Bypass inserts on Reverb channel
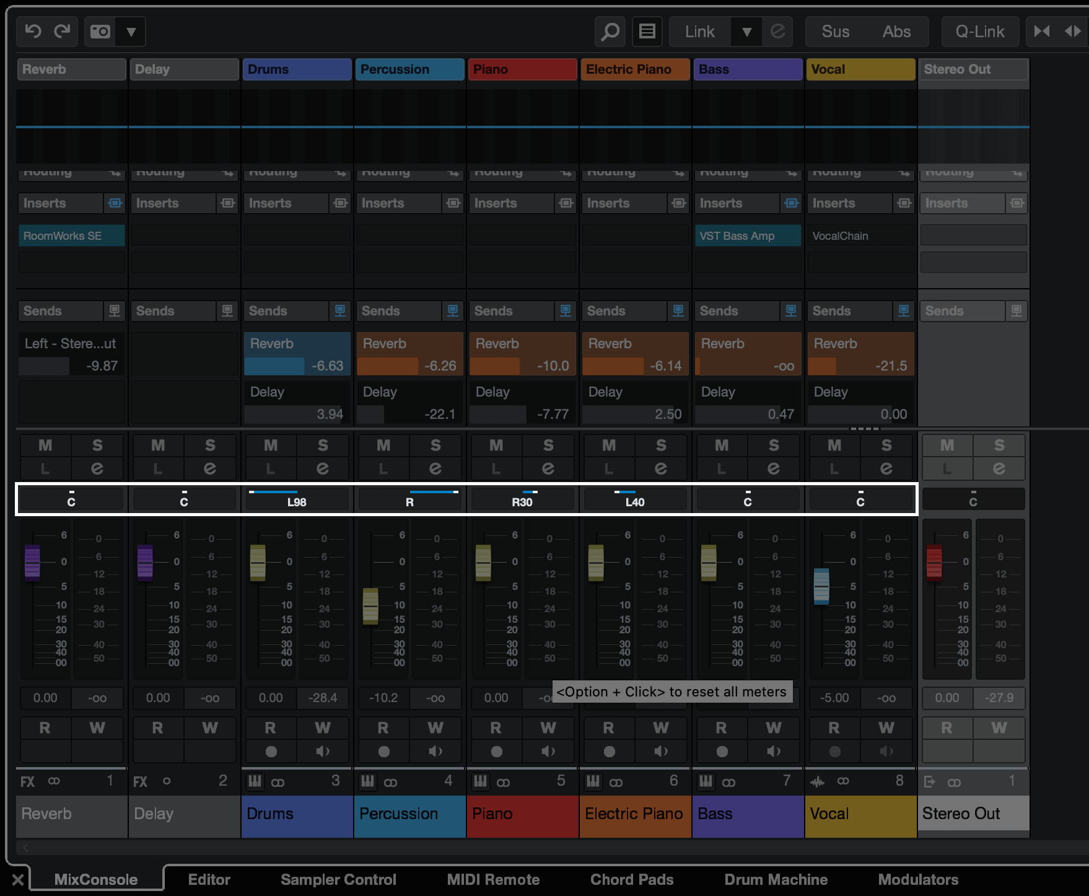The image size is (1089, 896). (115, 203)
